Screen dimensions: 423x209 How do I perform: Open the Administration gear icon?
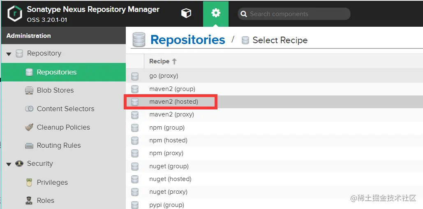[216, 13]
